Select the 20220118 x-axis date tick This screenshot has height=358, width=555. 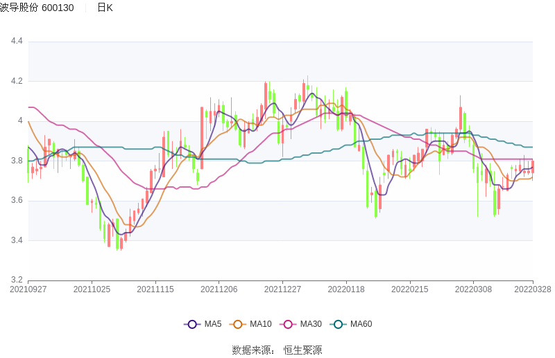pos(346,289)
